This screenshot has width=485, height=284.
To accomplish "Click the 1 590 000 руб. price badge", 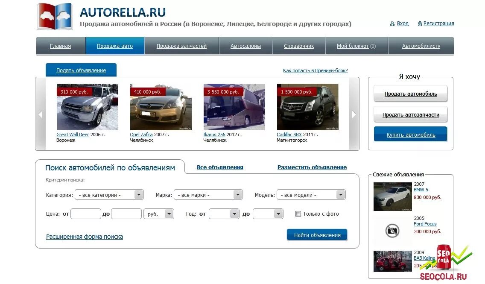I will 297,92.
